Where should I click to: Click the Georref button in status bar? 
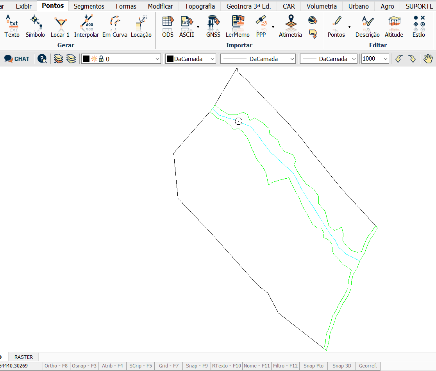(x=368, y=366)
